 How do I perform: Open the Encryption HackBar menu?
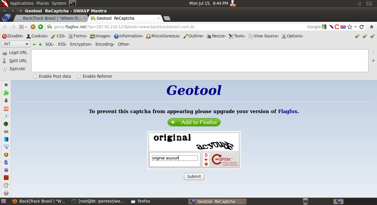click(x=81, y=44)
